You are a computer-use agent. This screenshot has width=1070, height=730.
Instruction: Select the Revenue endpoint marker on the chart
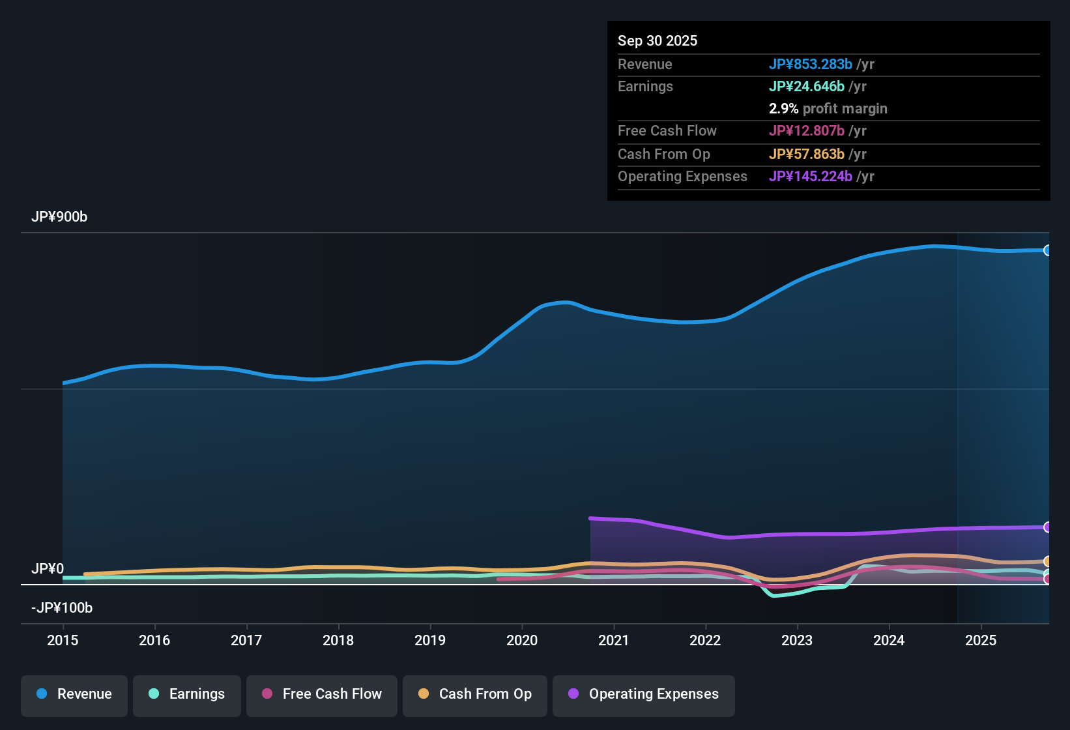(1048, 250)
